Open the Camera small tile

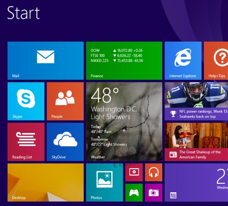click(x=154, y=193)
